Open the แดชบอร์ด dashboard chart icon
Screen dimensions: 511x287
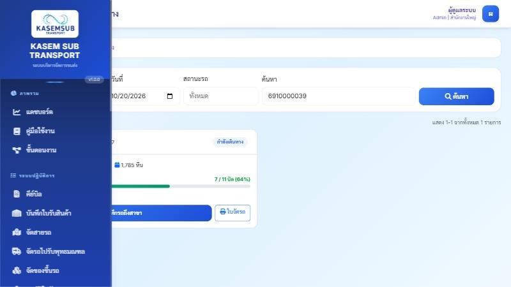(17, 112)
